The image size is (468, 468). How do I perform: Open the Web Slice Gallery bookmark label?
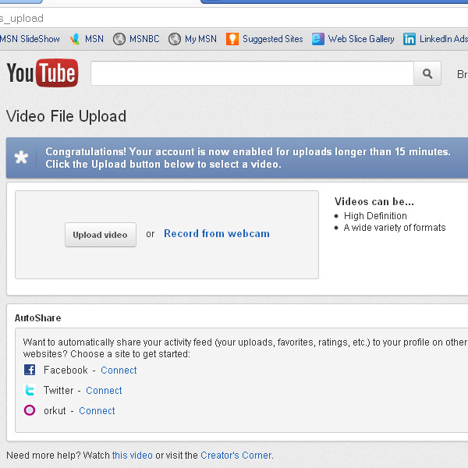point(361,39)
